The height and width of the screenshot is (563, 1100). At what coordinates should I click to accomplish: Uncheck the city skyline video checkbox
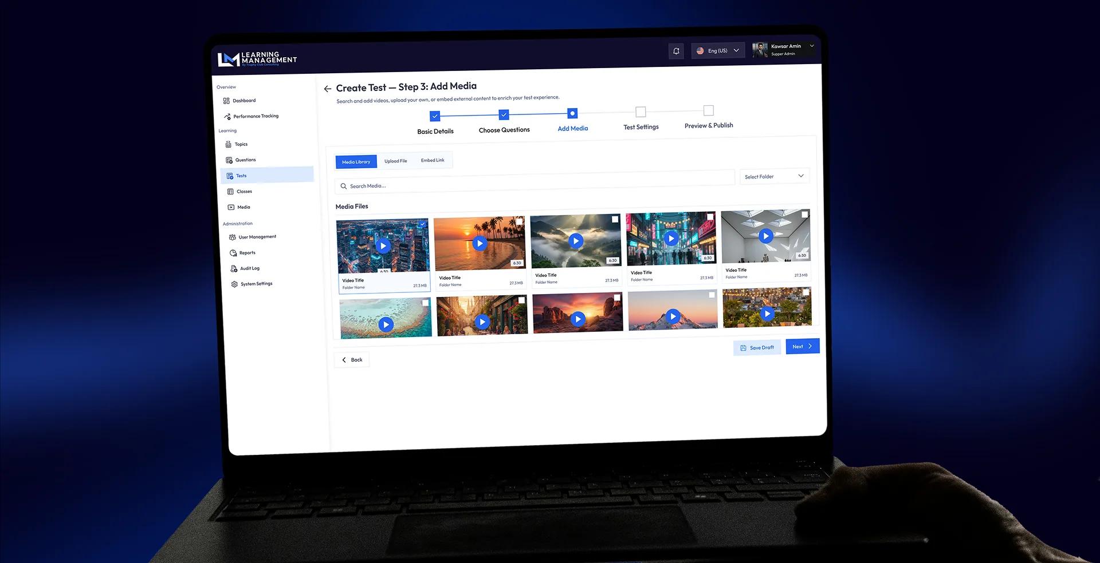pos(422,224)
